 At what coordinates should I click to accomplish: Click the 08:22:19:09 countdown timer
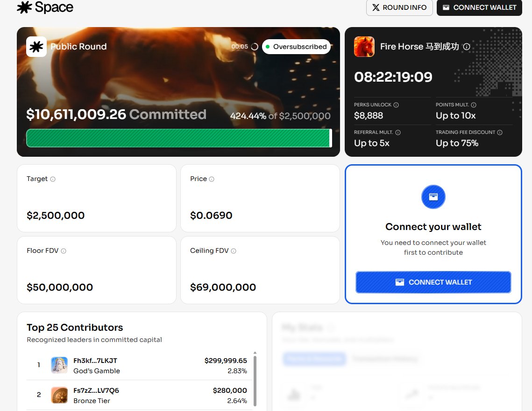[393, 77]
